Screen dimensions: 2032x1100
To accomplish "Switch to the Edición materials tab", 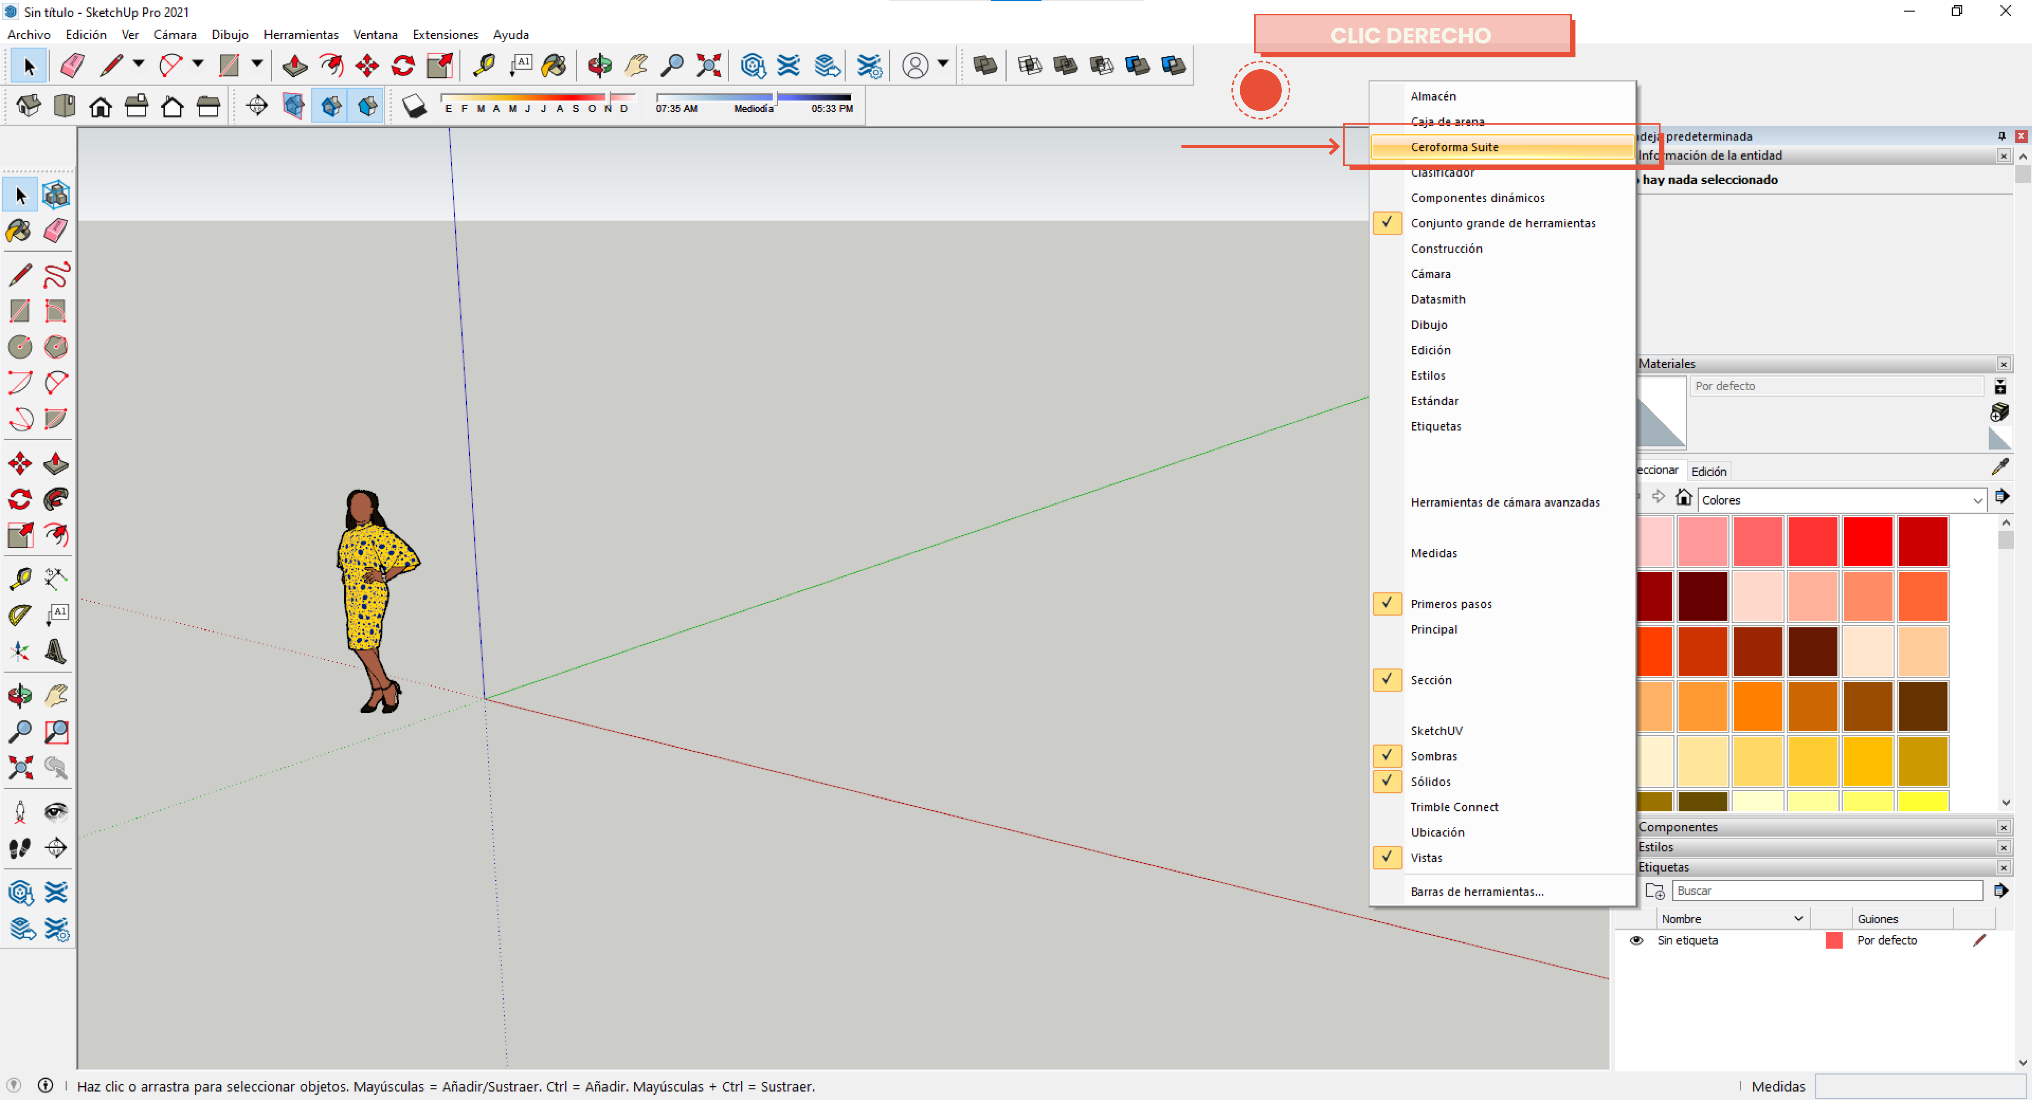I will point(1709,471).
